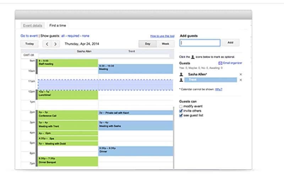Uncheck the see guest list checkbox
This screenshot has height=189, width=284.
click(x=181, y=116)
